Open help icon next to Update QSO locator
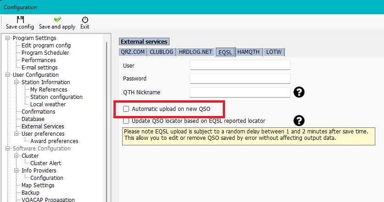This screenshot has width=384, height=202. pyautogui.click(x=299, y=121)
